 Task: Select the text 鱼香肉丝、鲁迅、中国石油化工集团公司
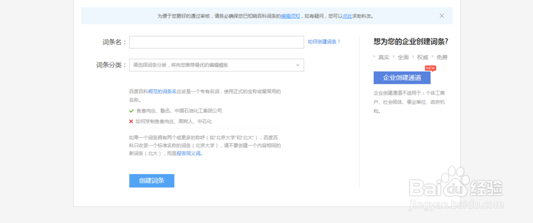tap(179, 111)
